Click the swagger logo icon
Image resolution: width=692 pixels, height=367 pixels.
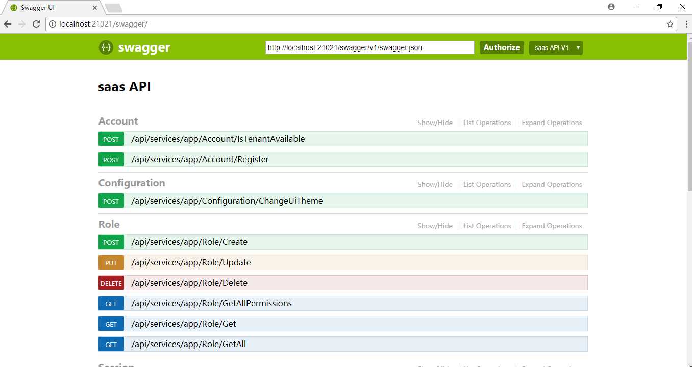106,47
